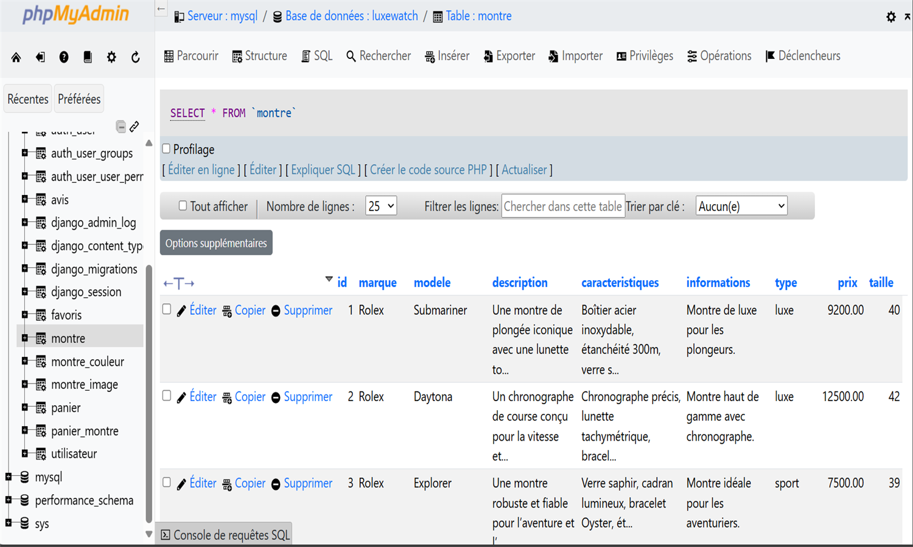Click the pencil edit icon for Submariner row
Screen dimensions: 913x547
pos(181,311)
